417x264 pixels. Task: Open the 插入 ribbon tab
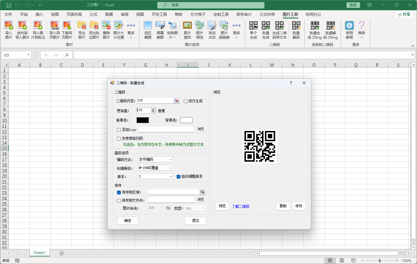pyautogui.click(x=39, y=14)
